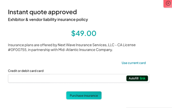Click the circled X icon
Viewport: 172px width, 108px height.
168,3
